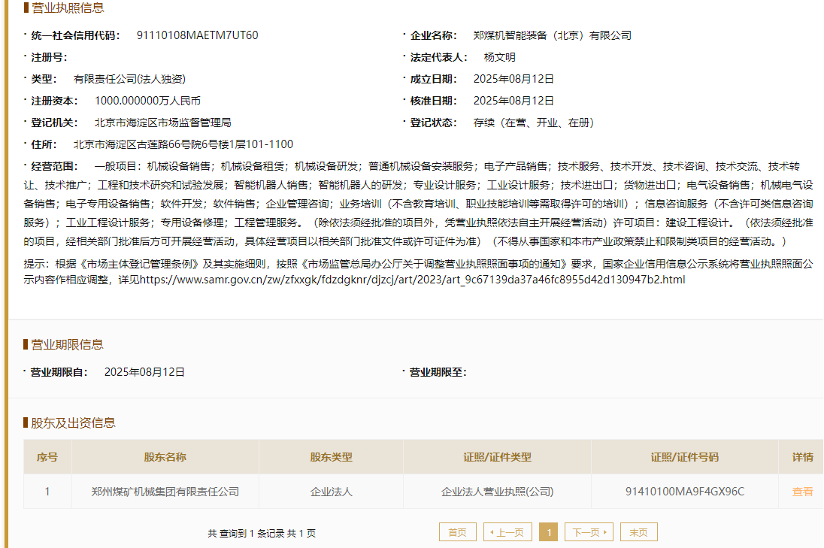The width and height of the screenshot is (824, 548).
Task: Click the 注册号 label
Action: click(49, 57)
